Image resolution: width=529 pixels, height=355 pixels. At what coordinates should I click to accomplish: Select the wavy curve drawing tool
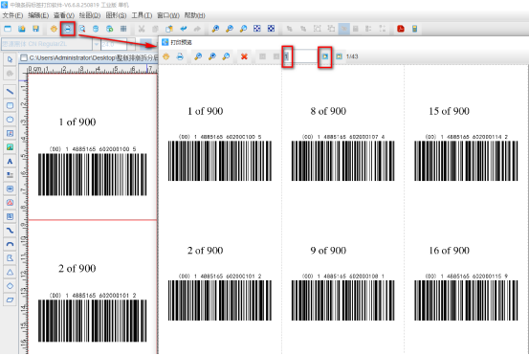pyautogui.click(x=10, y=231)
